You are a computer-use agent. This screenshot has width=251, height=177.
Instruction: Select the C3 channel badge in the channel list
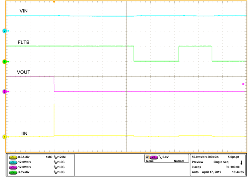(x=13, y=167)
